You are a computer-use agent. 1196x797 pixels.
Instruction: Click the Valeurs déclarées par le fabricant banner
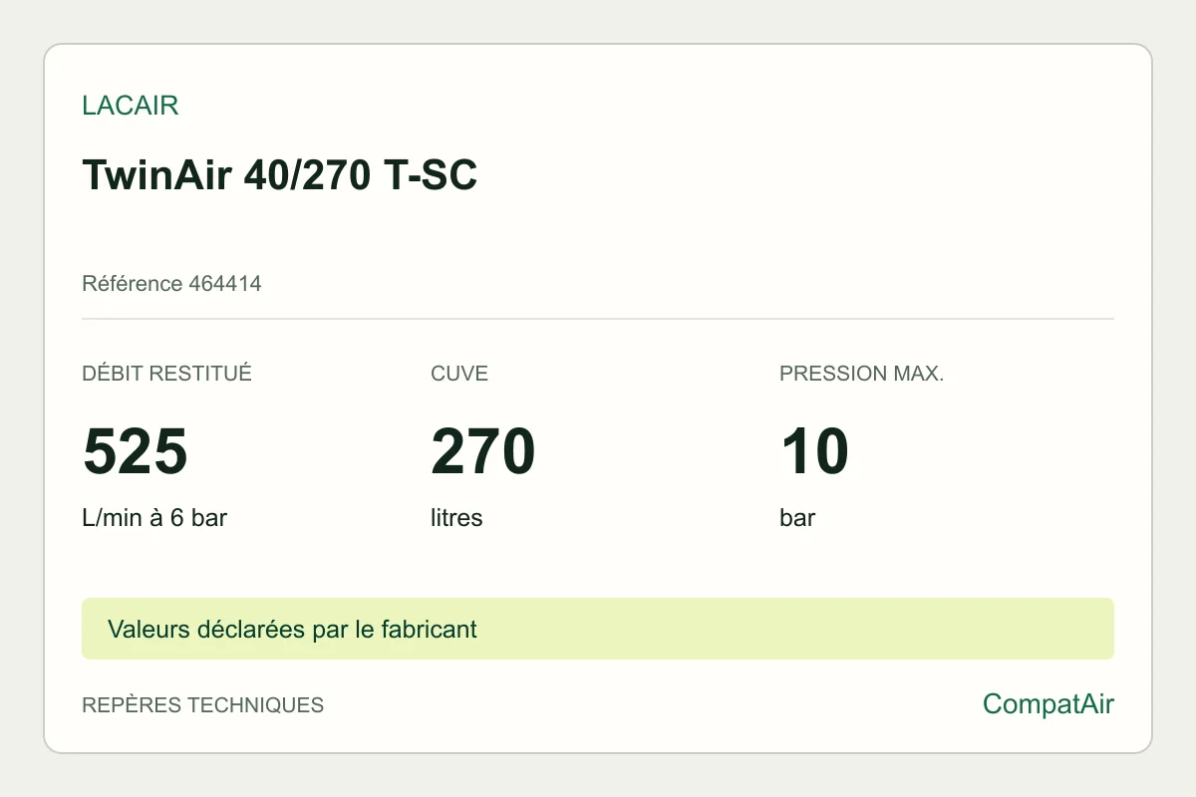click(x=598, y=629)
